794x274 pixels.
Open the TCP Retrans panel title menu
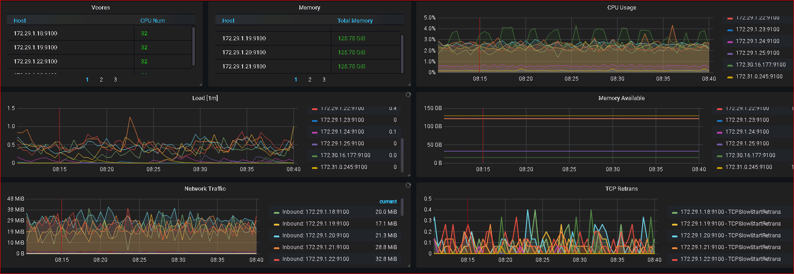pos(621,189)
